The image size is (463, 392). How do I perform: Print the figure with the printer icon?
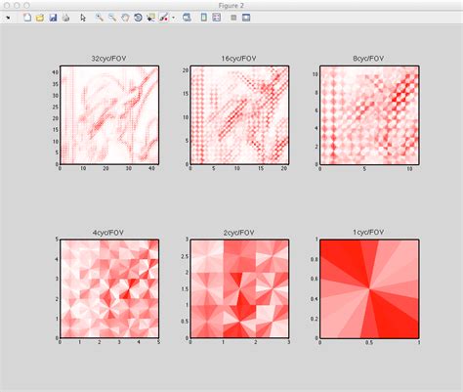pyautogui.click(x=66, y=18)
